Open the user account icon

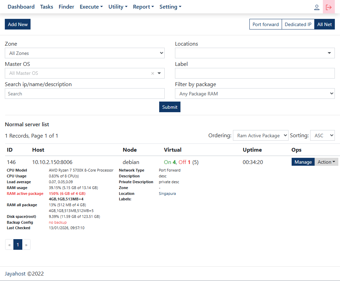(317, 7)
